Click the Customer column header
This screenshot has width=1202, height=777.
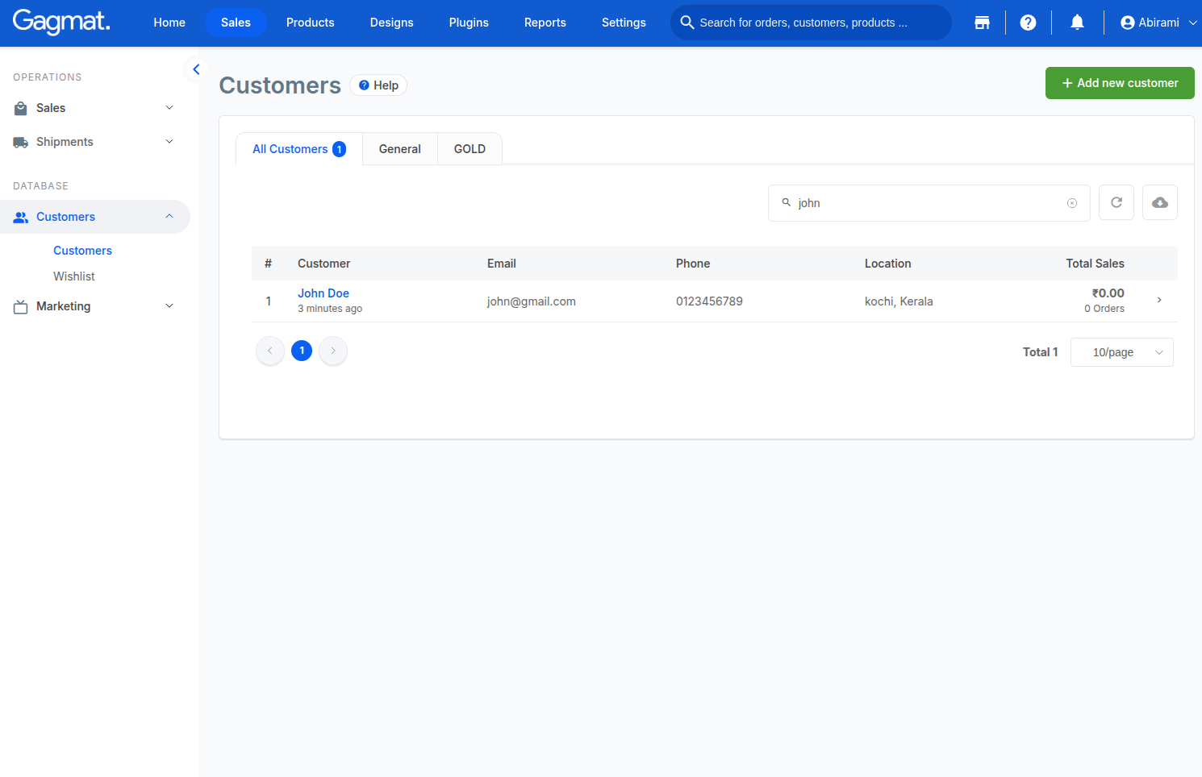[x=323, y=264]
